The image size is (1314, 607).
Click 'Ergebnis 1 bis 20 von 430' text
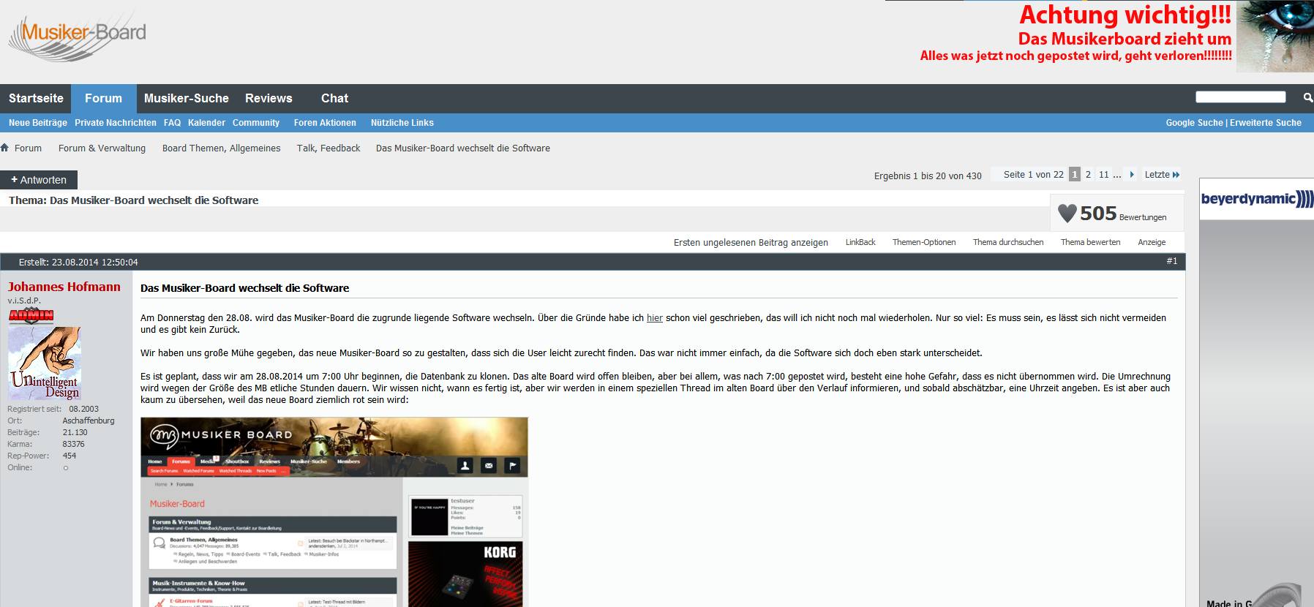pyautogui.click(x=928, y=176)
